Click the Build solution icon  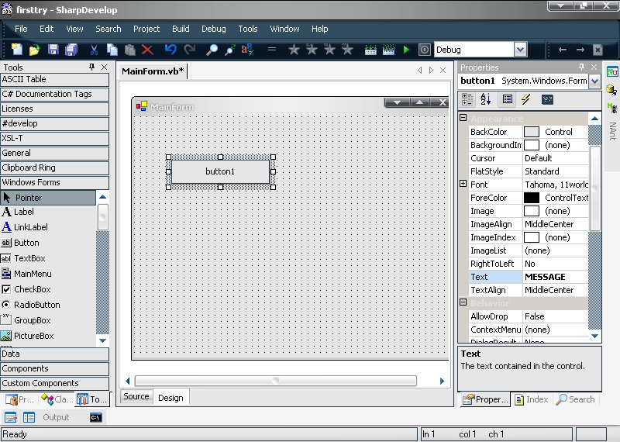point(370,50)
